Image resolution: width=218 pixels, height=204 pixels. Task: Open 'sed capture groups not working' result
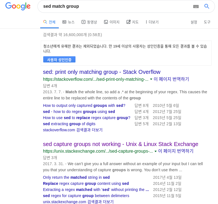tap(121, 144)
